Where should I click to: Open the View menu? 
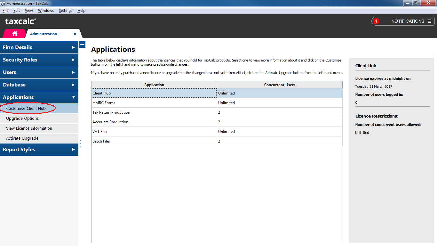pyautogui.click(x=29, y=11)
